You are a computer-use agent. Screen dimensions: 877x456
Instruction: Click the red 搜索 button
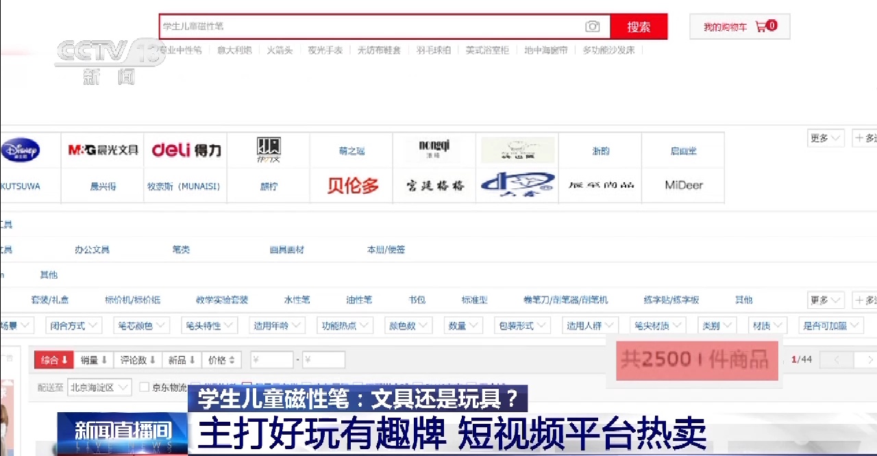tap(639, 27)
